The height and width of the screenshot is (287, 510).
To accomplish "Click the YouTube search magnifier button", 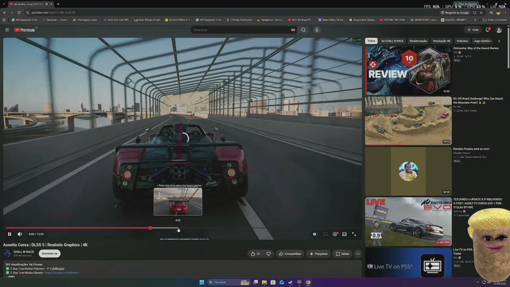I will tap(303, 30).
